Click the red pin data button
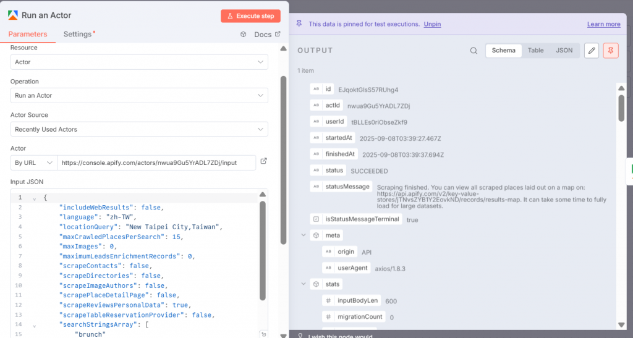Viewport: 633px width, 338px height. (x=611, y=51)
